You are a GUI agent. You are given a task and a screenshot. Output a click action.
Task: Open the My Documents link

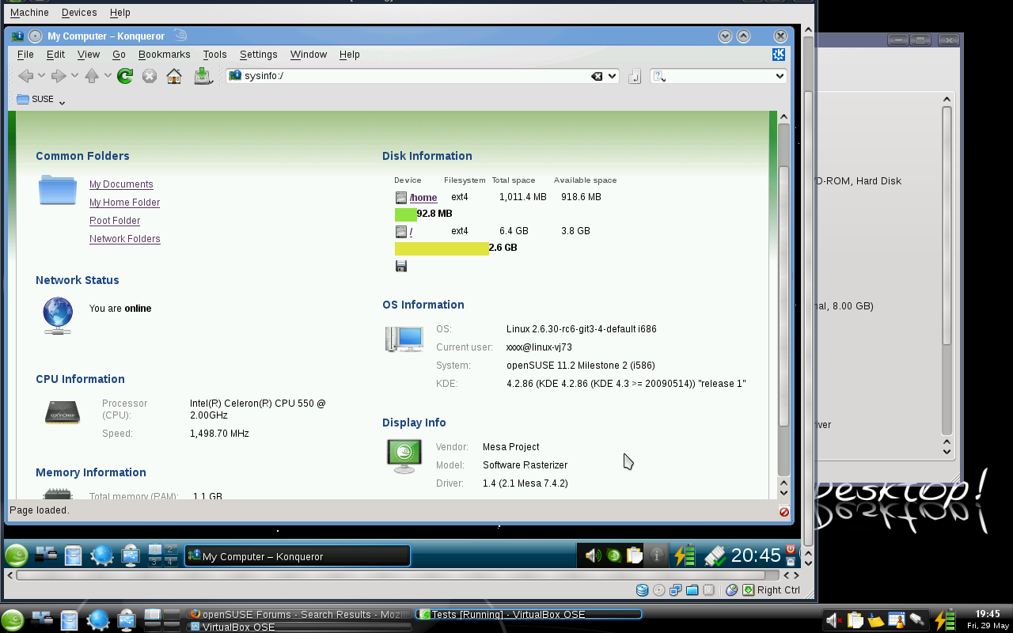(x=121, y=184)
